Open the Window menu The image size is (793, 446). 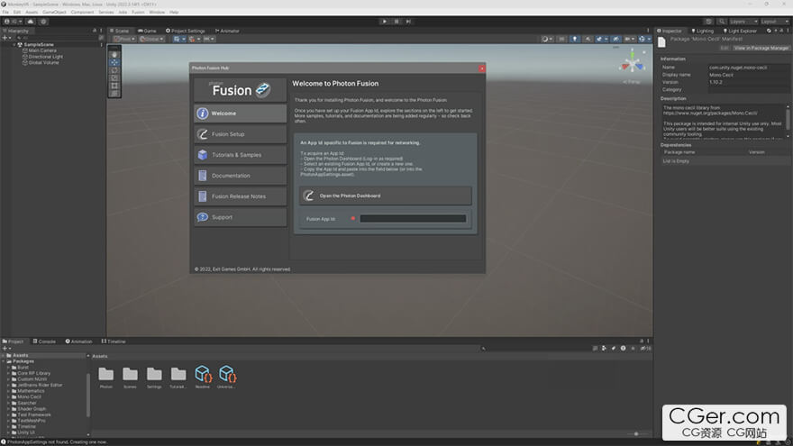point(157,12)
